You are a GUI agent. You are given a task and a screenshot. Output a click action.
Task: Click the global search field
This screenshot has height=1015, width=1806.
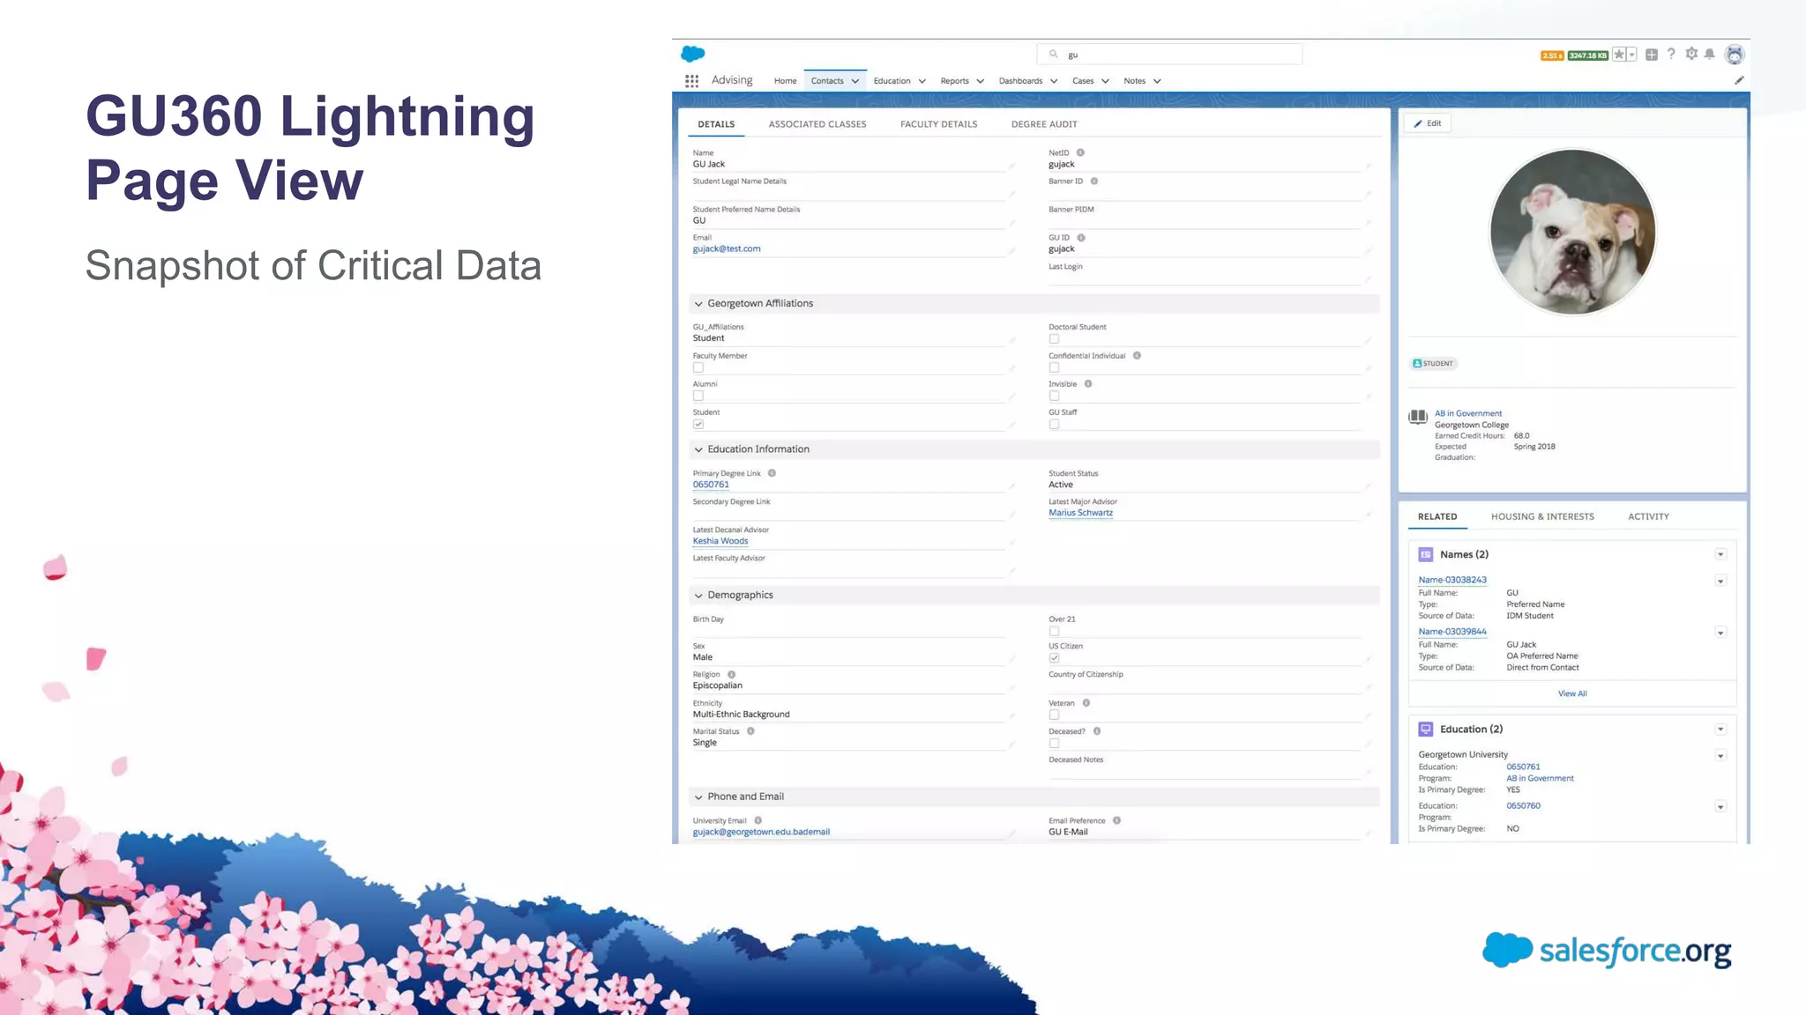tap(1169, 55)
